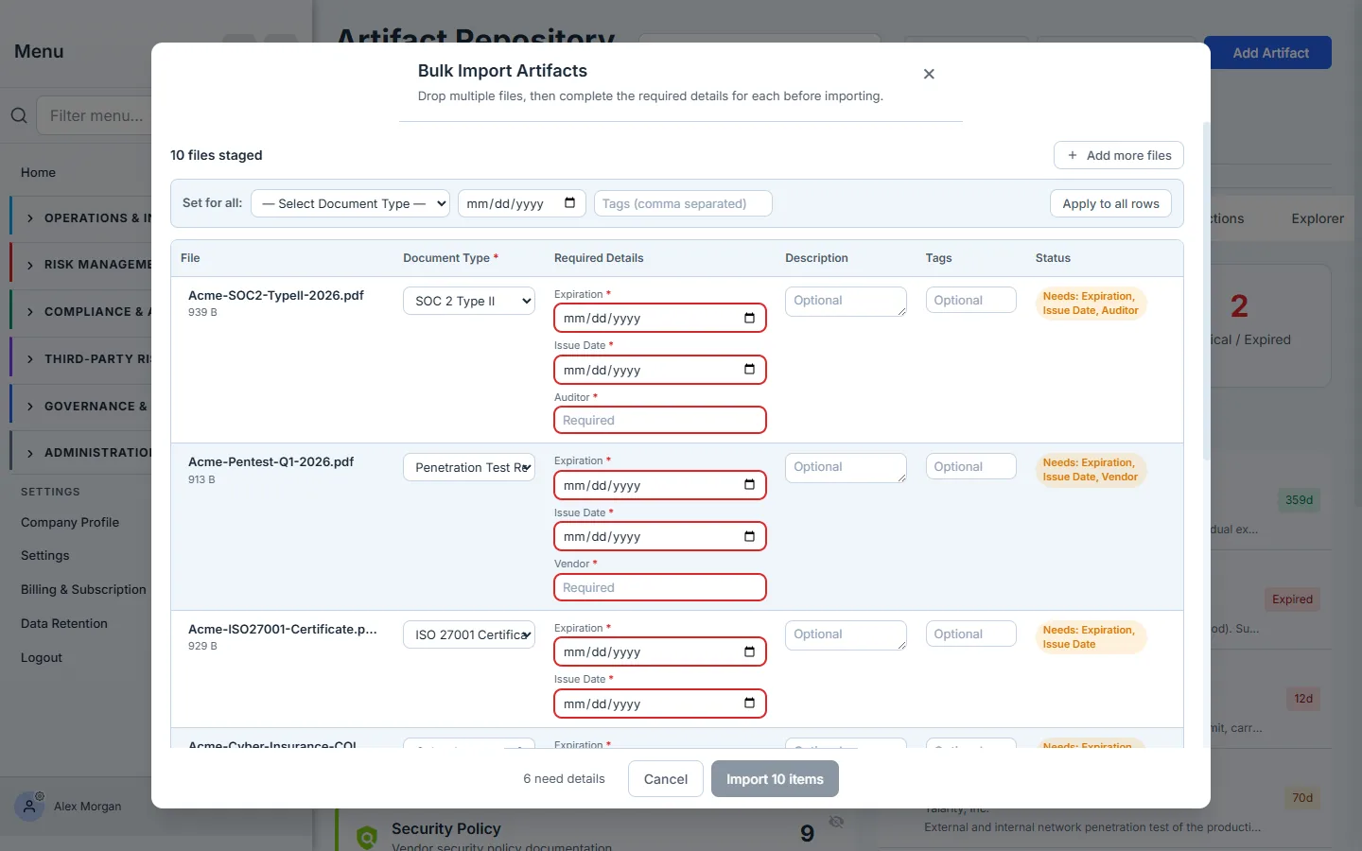Open calendar for ISO27001 Expiration date
Viewport: 1362px width, 851px height.
click(x=749, y=651)
